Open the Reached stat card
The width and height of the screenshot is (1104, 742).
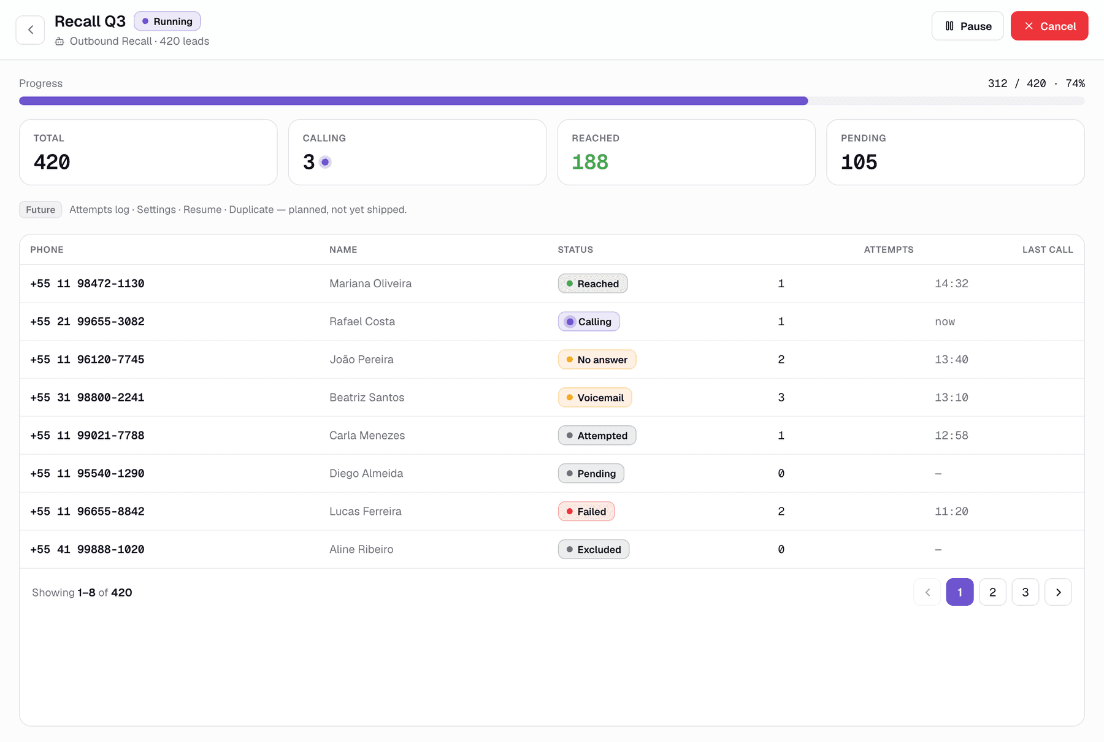[686, 152]
